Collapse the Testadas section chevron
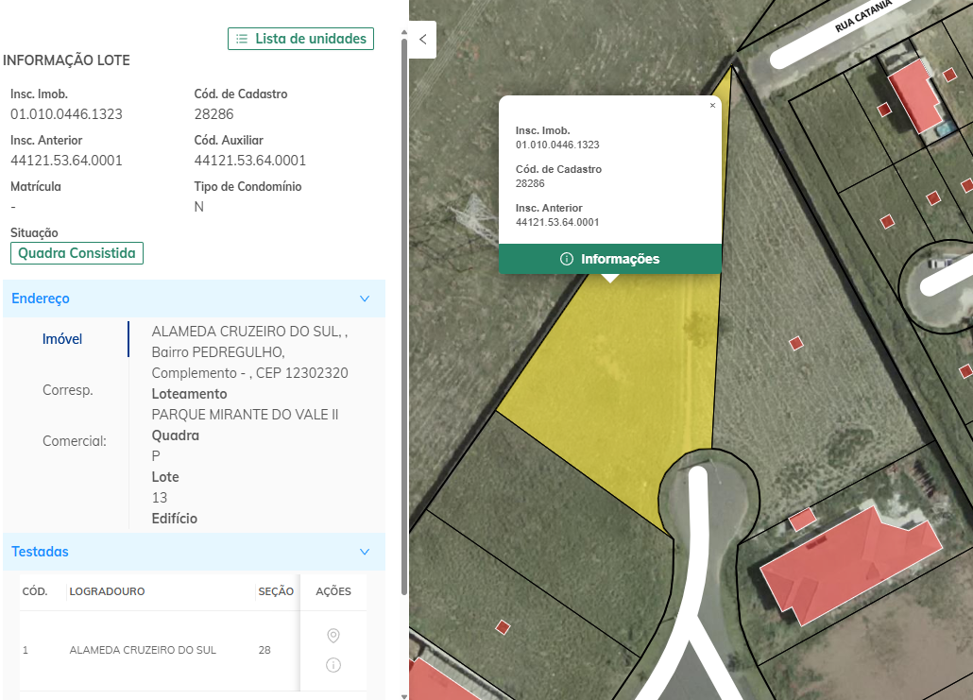Viewport: 973px width, 700px height. point(365,552)
